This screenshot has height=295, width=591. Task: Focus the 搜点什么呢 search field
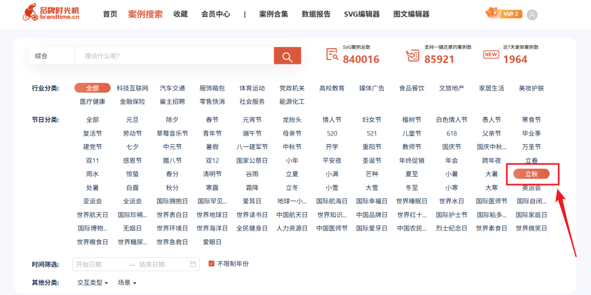[174, 56]
